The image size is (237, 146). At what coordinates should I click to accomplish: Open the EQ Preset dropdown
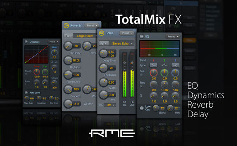[x=173, y=37]
